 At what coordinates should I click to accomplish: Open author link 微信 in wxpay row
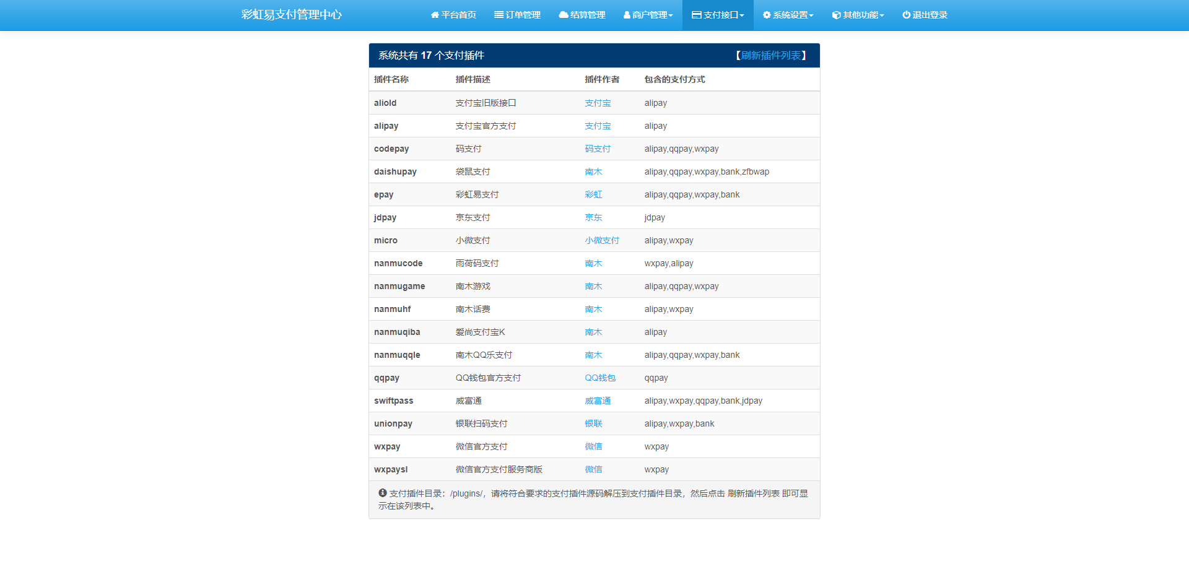click(x=593, y=447)
